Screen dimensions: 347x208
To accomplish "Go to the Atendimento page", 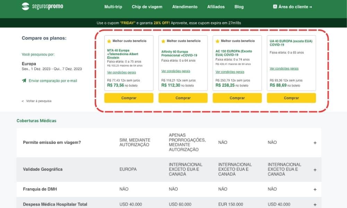I will (x=185, y=7).
